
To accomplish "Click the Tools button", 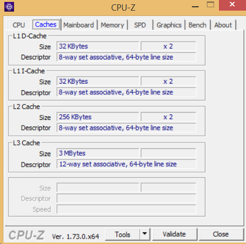I will [x=123, y=234].
